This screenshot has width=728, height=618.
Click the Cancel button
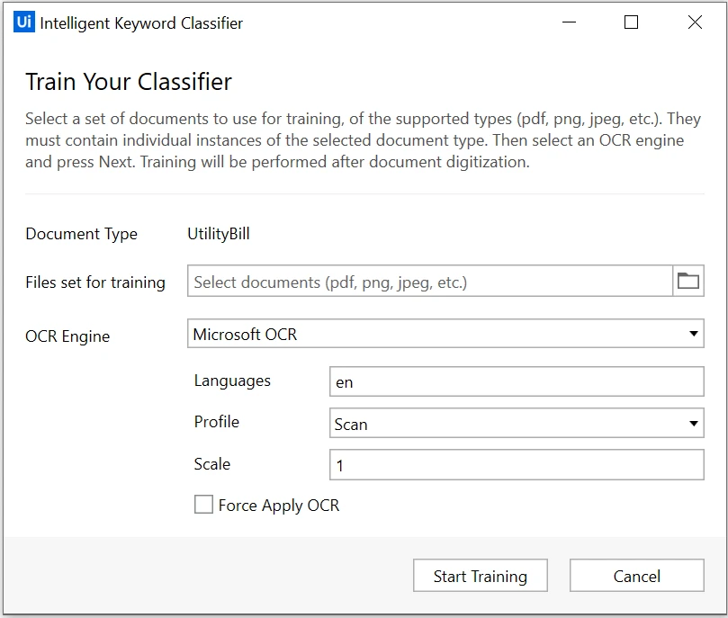tap(636, 576)
